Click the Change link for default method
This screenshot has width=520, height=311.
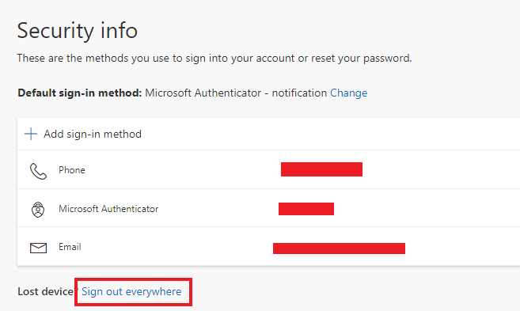[x=348, y=93]
